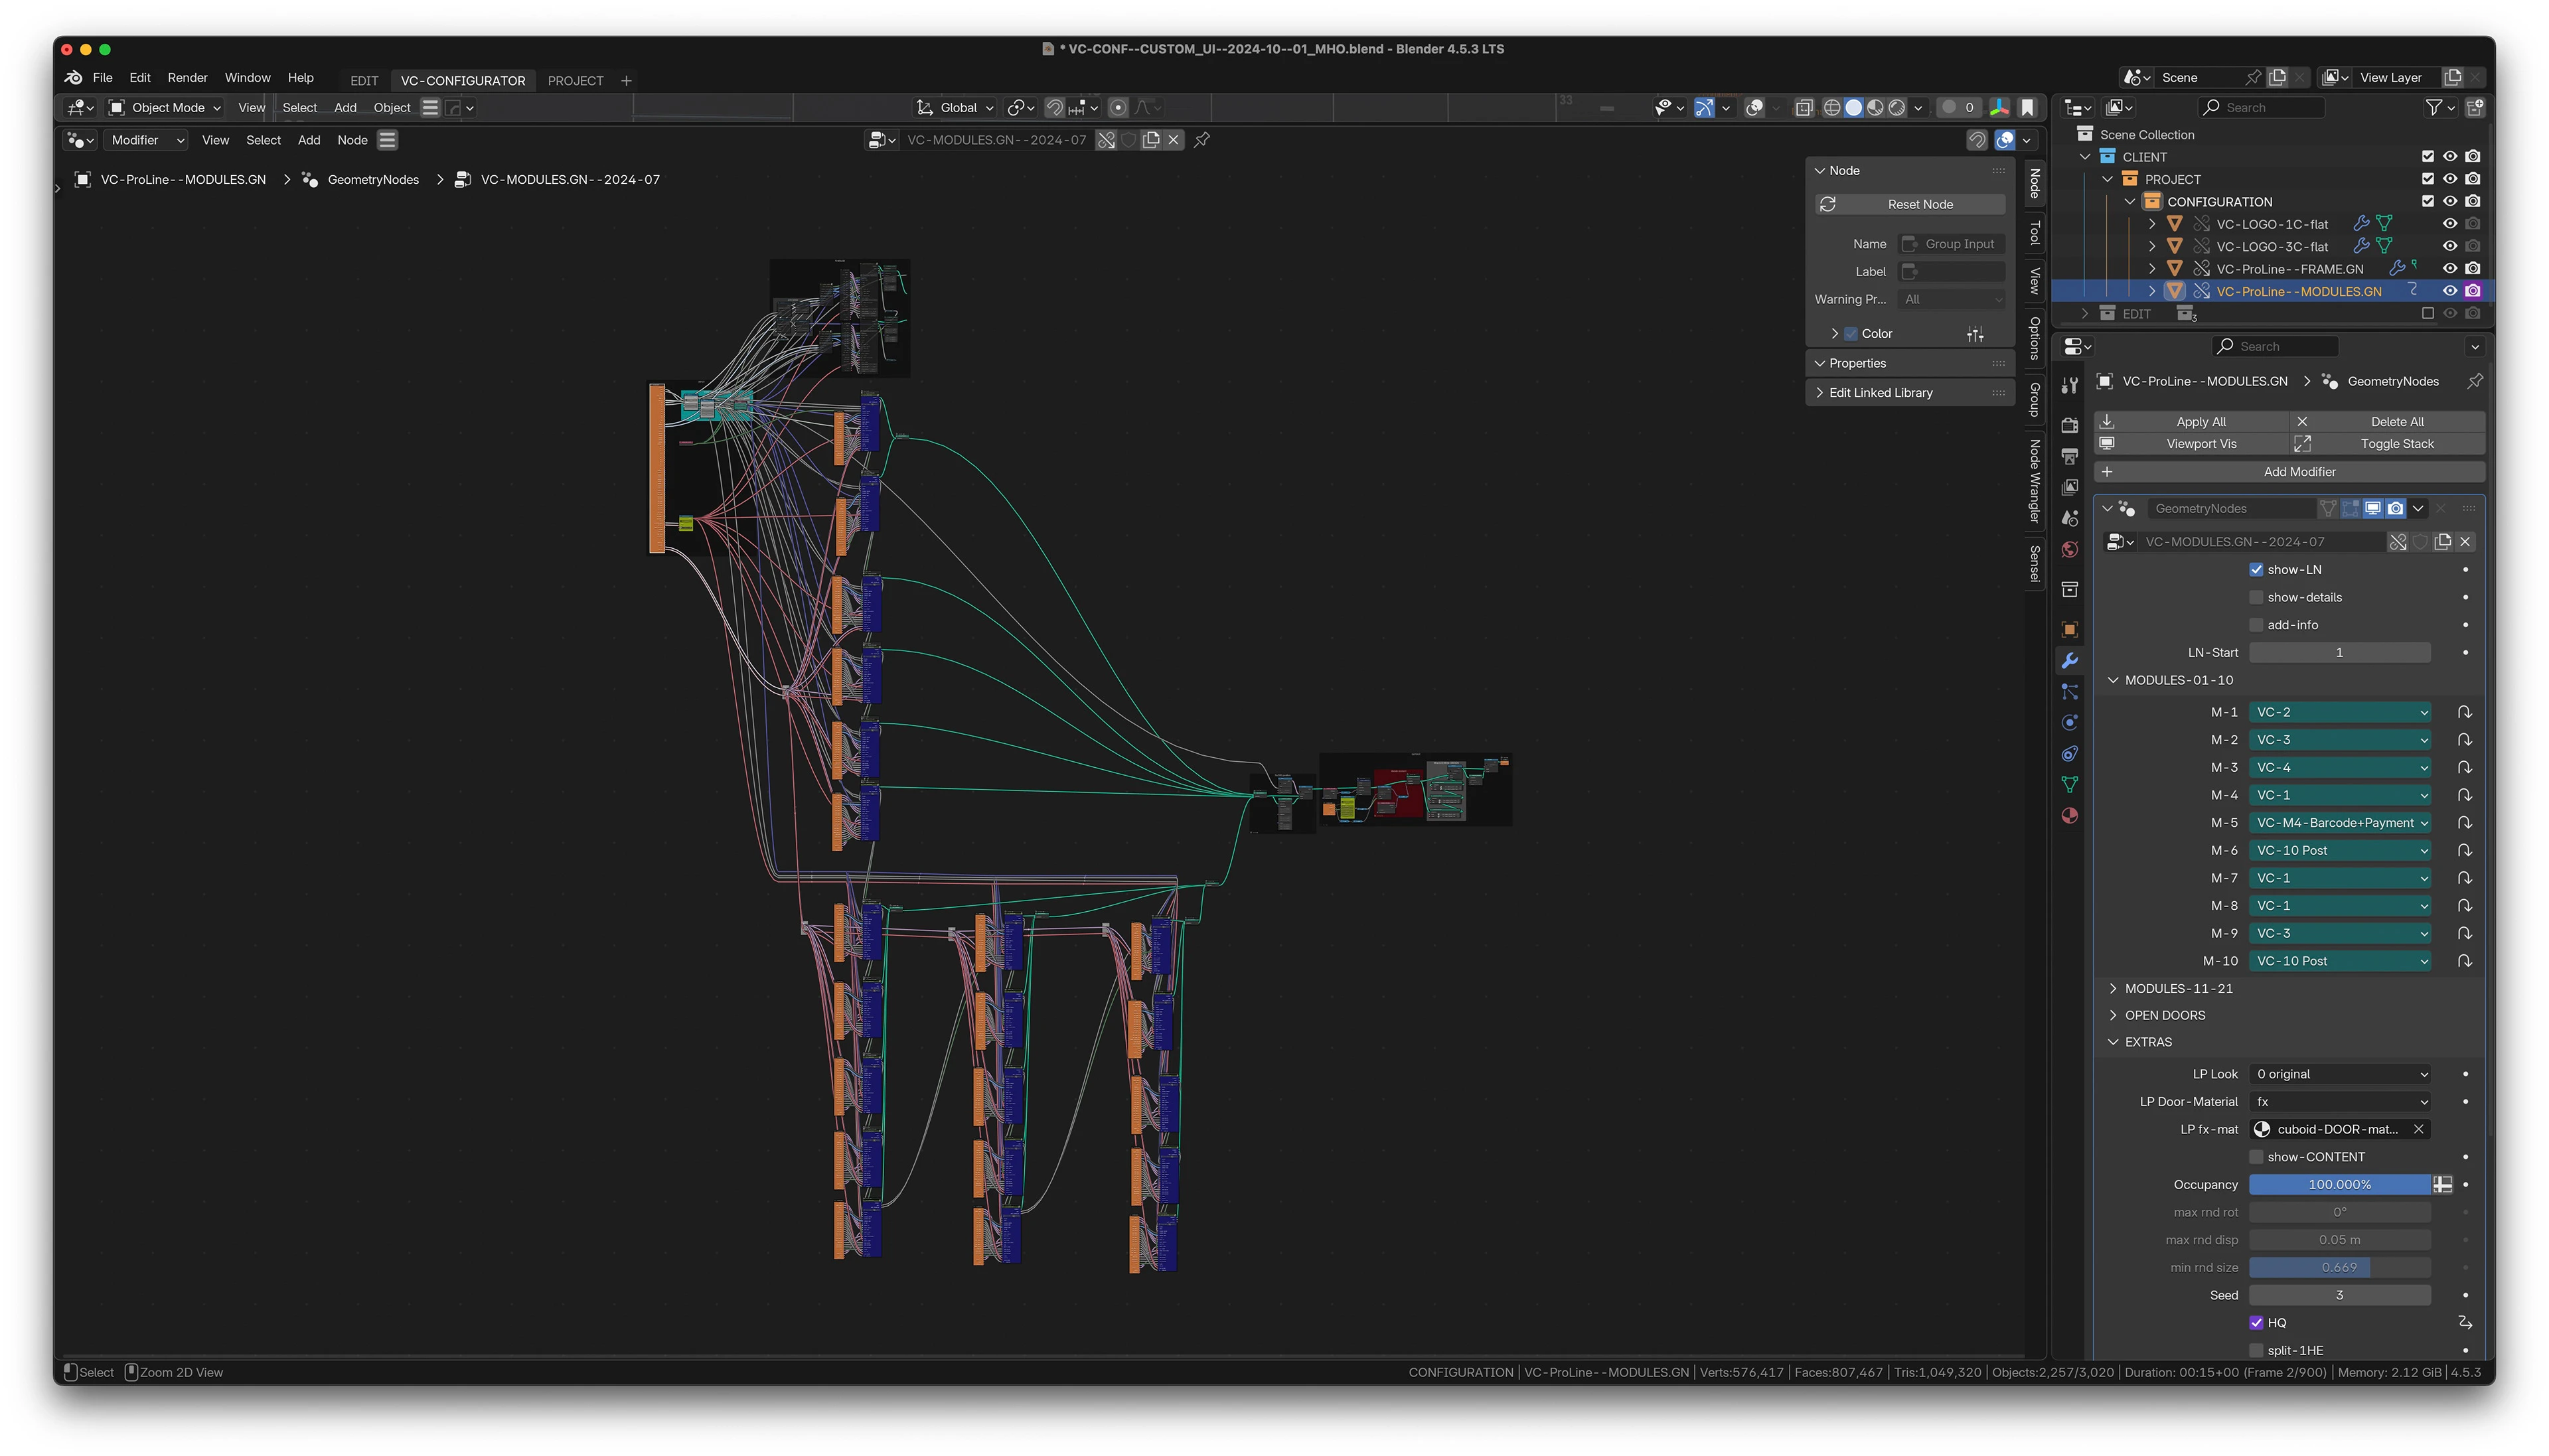Click the Blender logo menu icon
This screenshot has height=1456, width=2549.
pyautogui.click(x=73, y=78)
